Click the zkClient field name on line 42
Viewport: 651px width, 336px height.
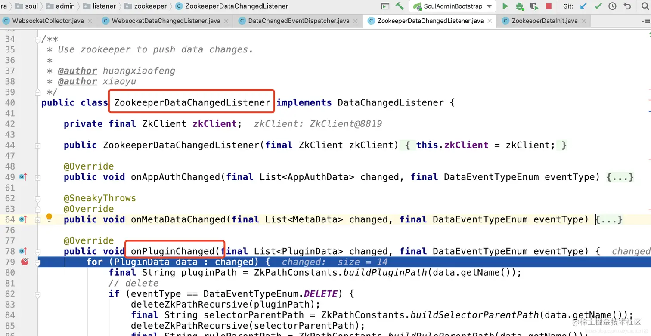coord(214,124)
